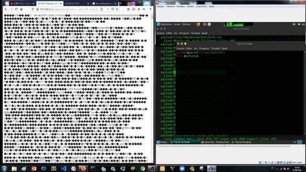Click the Firefox page vertical scrollbar

click(x=152, y=88)
